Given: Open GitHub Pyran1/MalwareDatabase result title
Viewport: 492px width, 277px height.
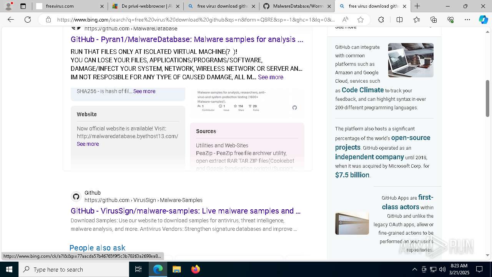Looking at the screenshot, I should coord(187,39).
